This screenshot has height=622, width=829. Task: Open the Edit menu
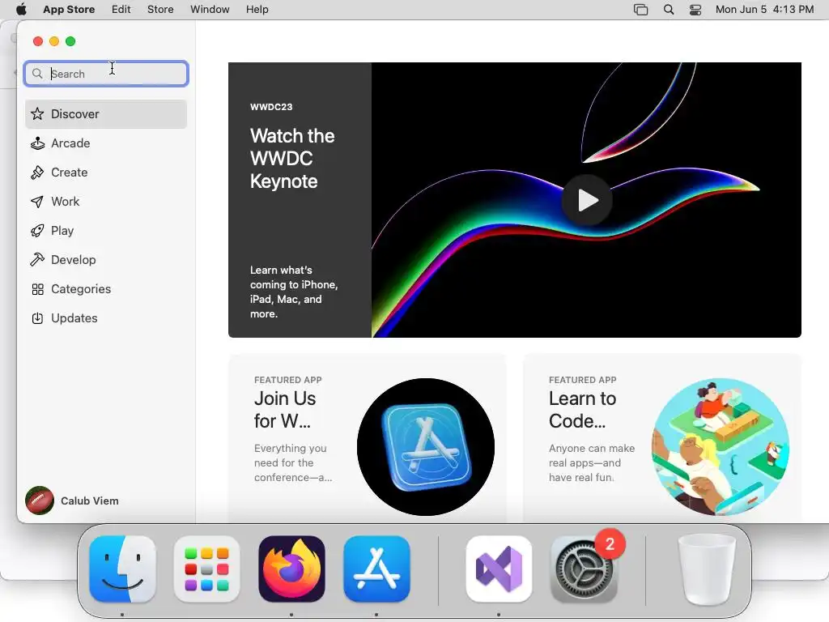(121, 10)
